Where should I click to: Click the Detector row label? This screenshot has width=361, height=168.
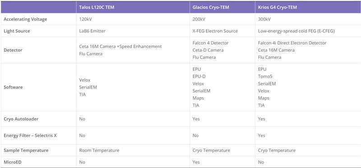(x=13, y=50)
